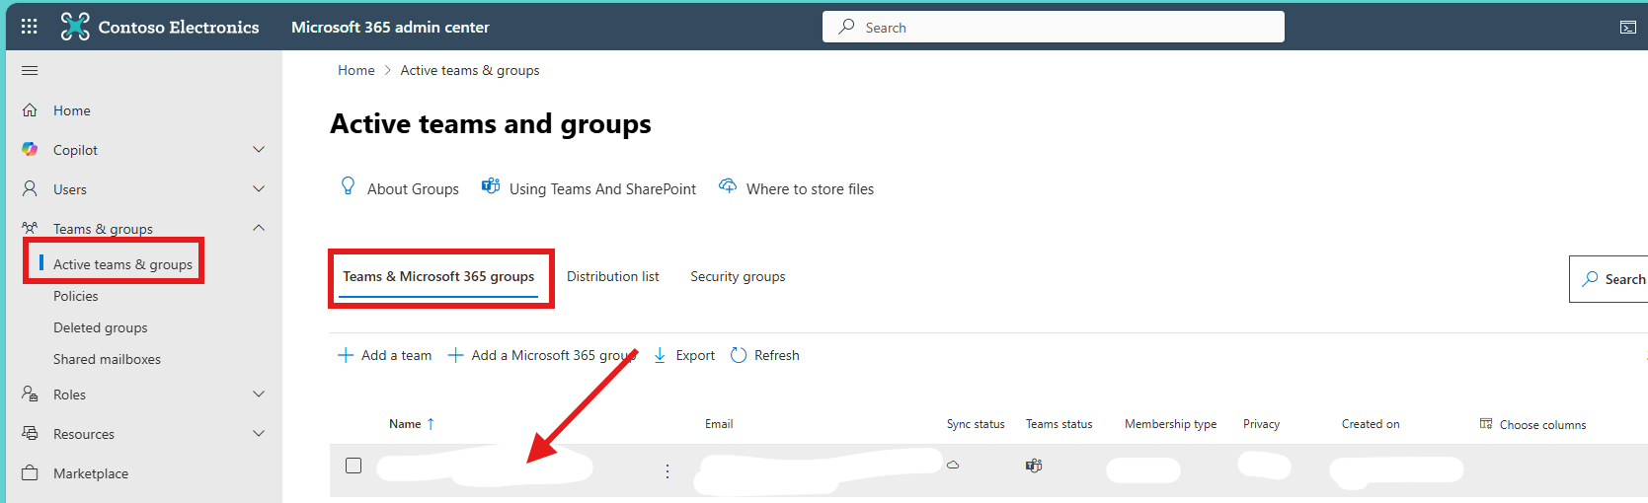Click the magnifier icon in header search

[x=847, y=27]
